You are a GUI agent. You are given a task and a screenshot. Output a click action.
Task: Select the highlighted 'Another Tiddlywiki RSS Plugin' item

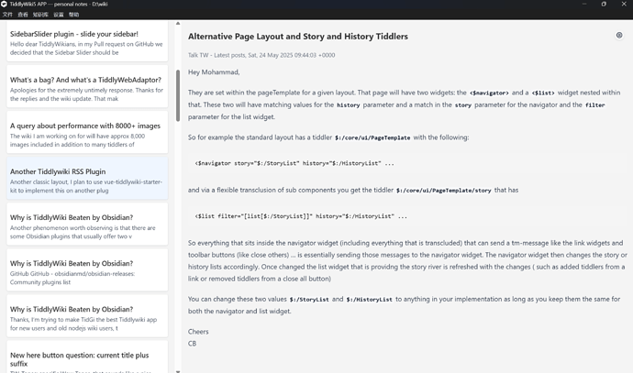(x=87, y=178)
